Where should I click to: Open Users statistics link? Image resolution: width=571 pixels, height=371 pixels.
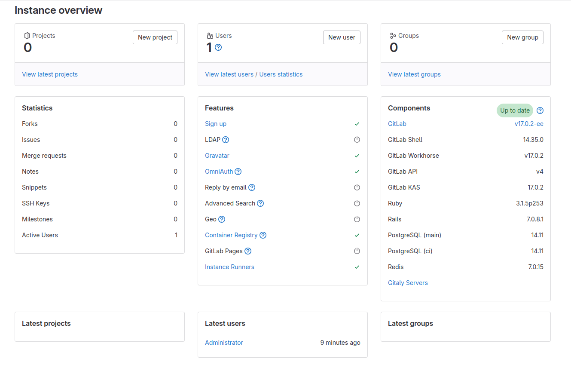(x=281, y=74)
